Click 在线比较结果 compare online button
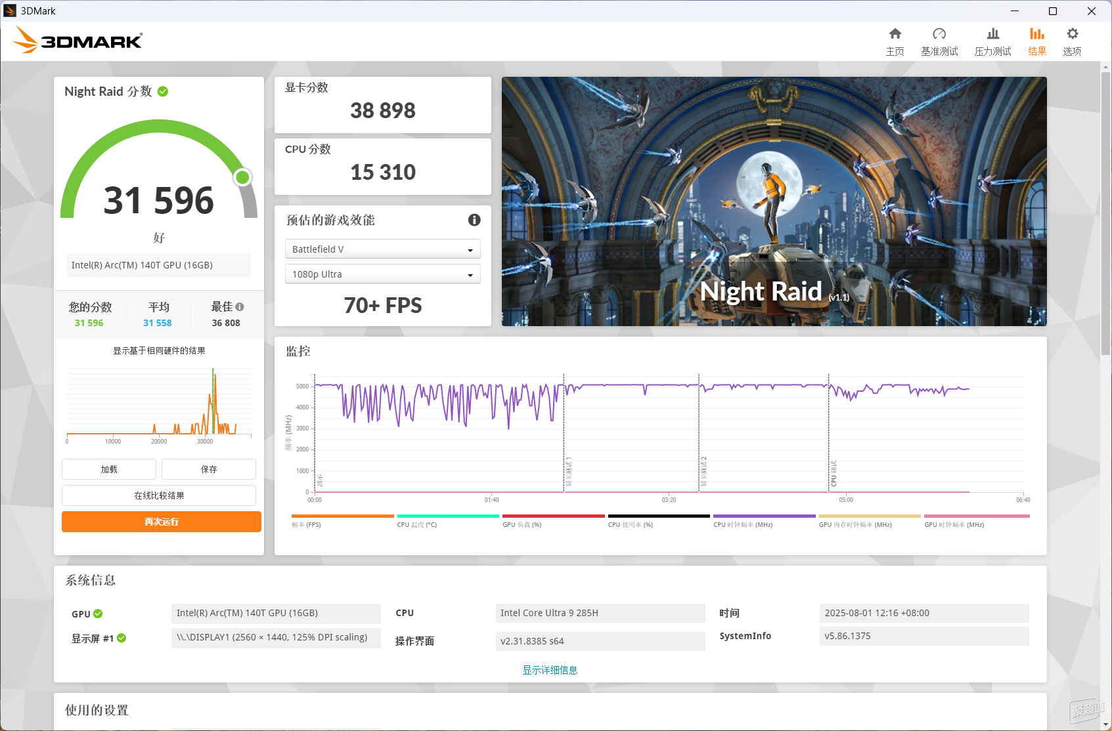Image resolution: width=1112 pixels, height=731 pixels. click(x=159, y=495)
